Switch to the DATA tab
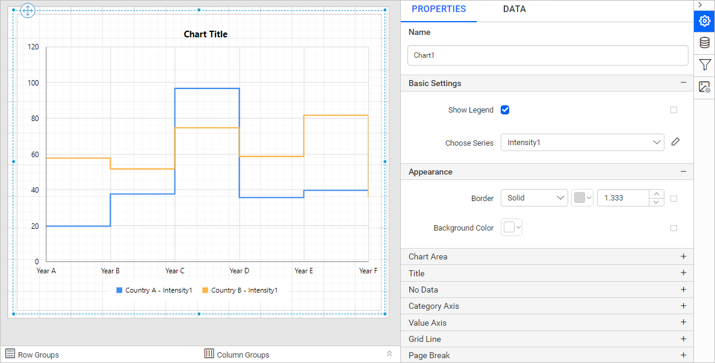Image resolution: width=715 pixels, height=363 pixels. coord(515,9)
